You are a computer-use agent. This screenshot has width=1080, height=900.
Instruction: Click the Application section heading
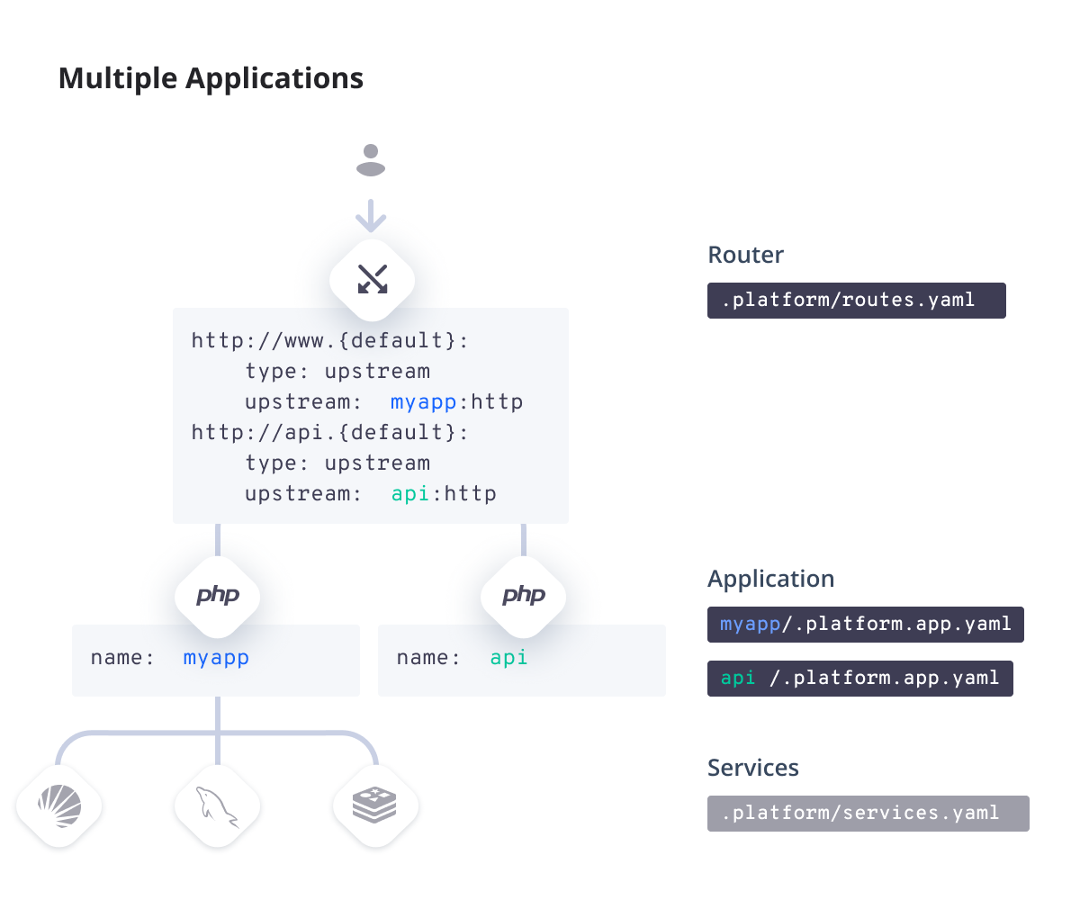(x=770, y=579)
